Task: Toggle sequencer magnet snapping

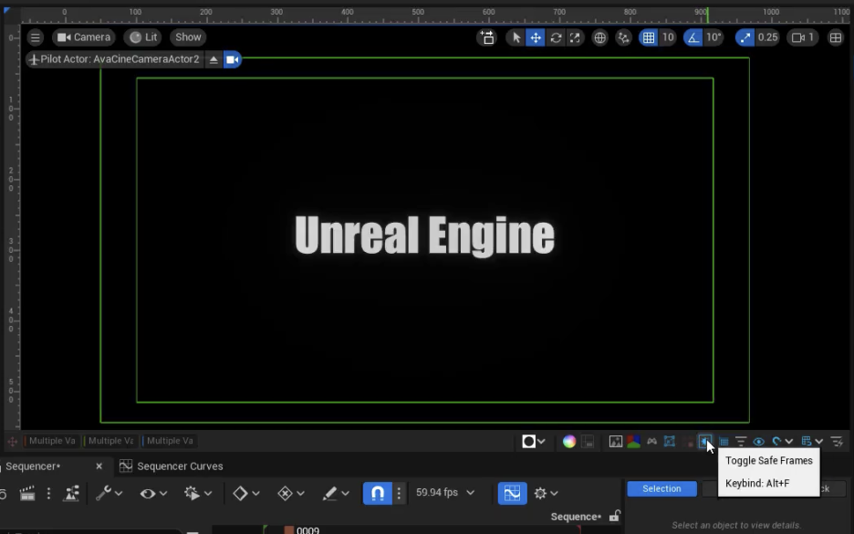Action: (x=378, y=494)
